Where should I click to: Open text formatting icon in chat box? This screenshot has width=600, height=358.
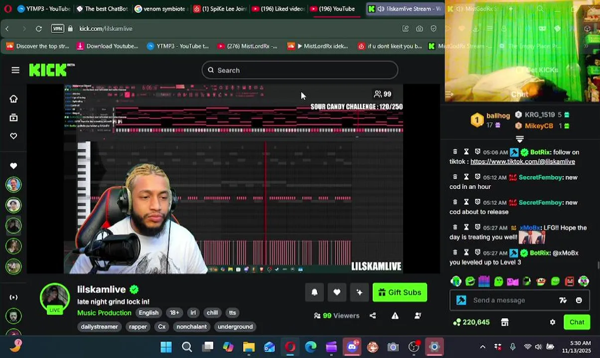point(563,300)
